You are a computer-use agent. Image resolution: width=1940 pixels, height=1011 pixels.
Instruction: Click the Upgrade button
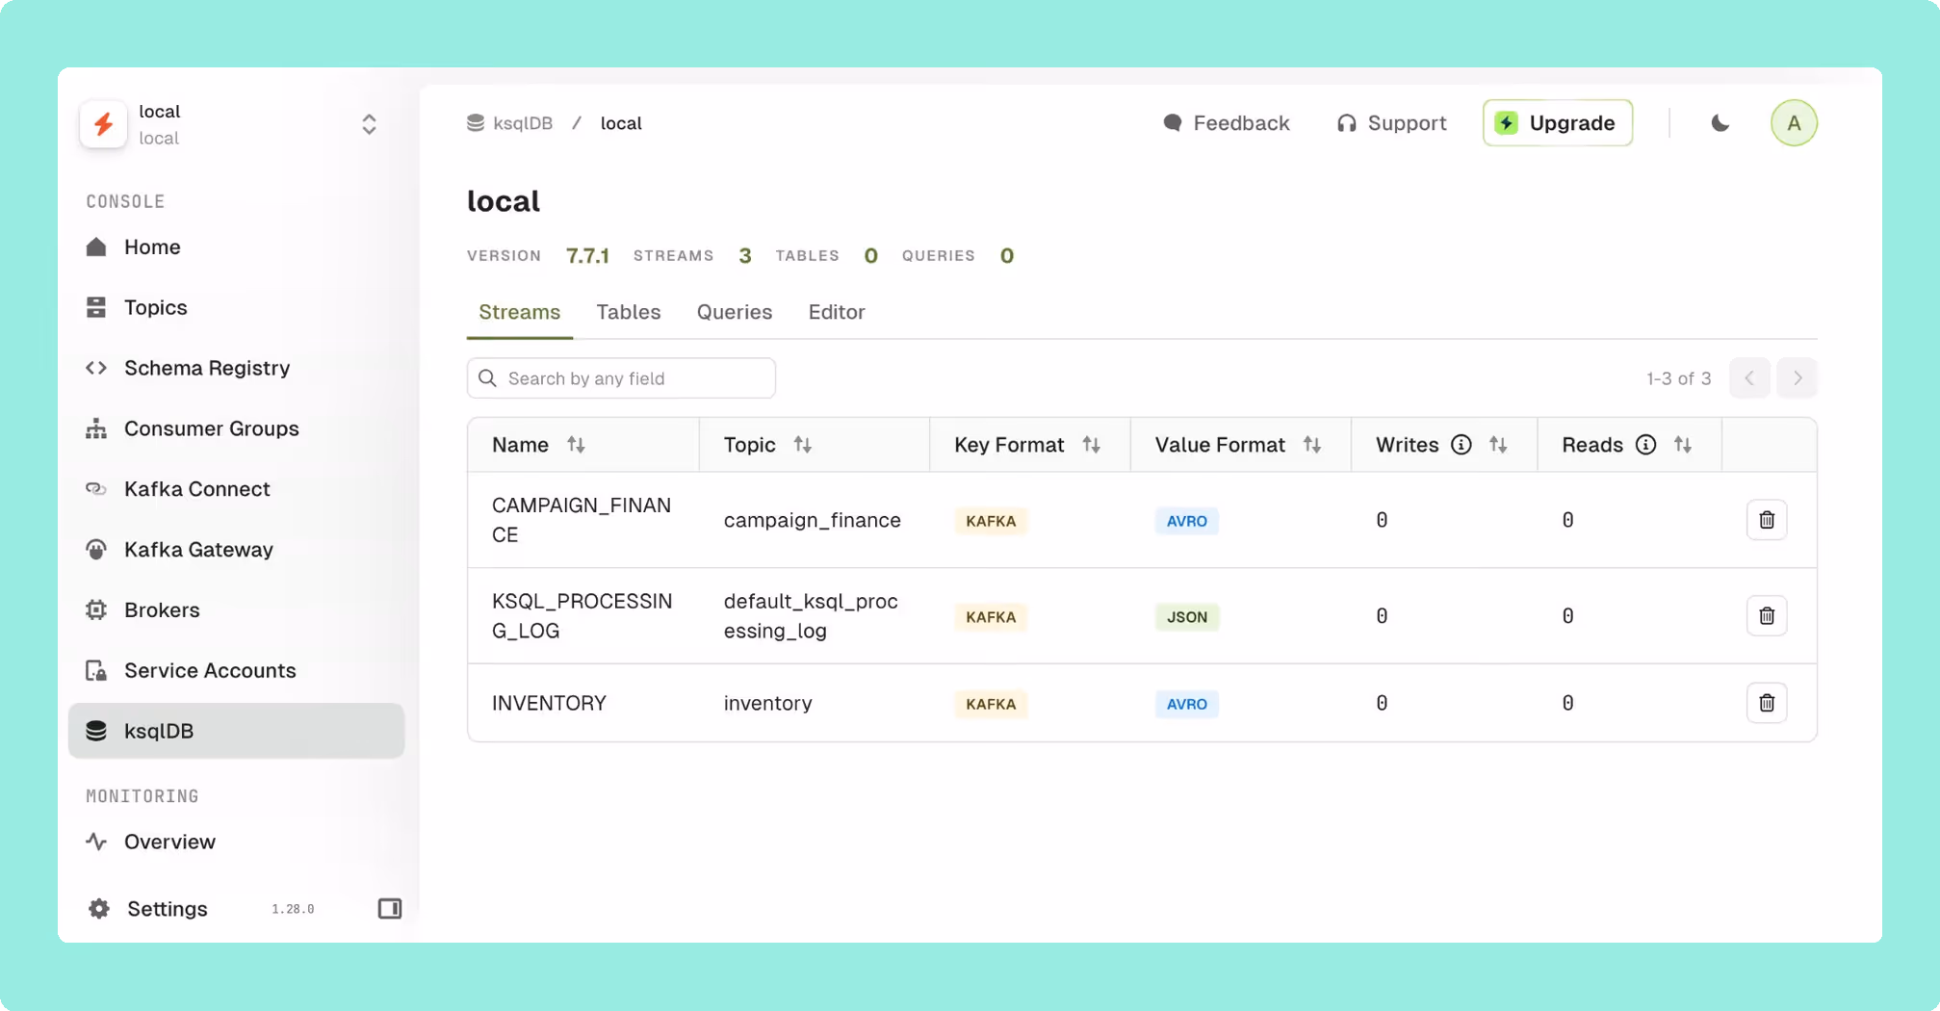(1557, 123)
